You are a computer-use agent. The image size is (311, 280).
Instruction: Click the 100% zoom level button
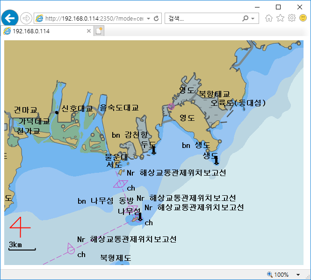coord(278,275)
